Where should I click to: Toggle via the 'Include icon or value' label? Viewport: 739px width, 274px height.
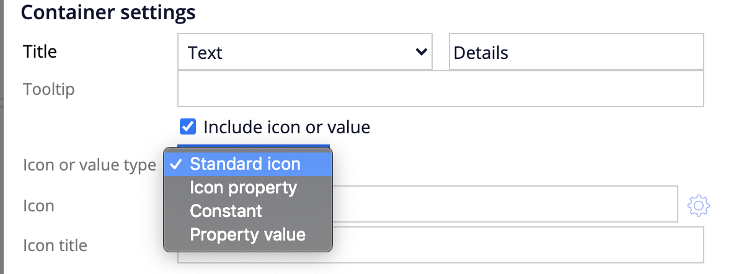coord(286,127)
